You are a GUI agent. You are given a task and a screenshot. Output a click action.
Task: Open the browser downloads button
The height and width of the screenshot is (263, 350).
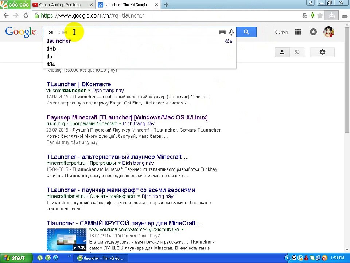coord(331,15)
